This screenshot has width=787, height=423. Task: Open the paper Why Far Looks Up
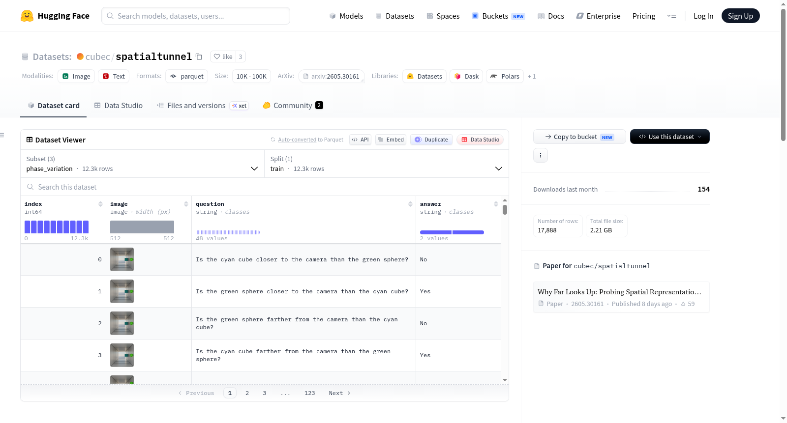[x=621, y=297]
